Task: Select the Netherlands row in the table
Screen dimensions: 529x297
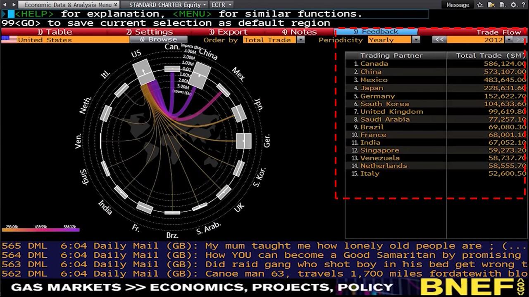Action: click(x=436, y=166)
